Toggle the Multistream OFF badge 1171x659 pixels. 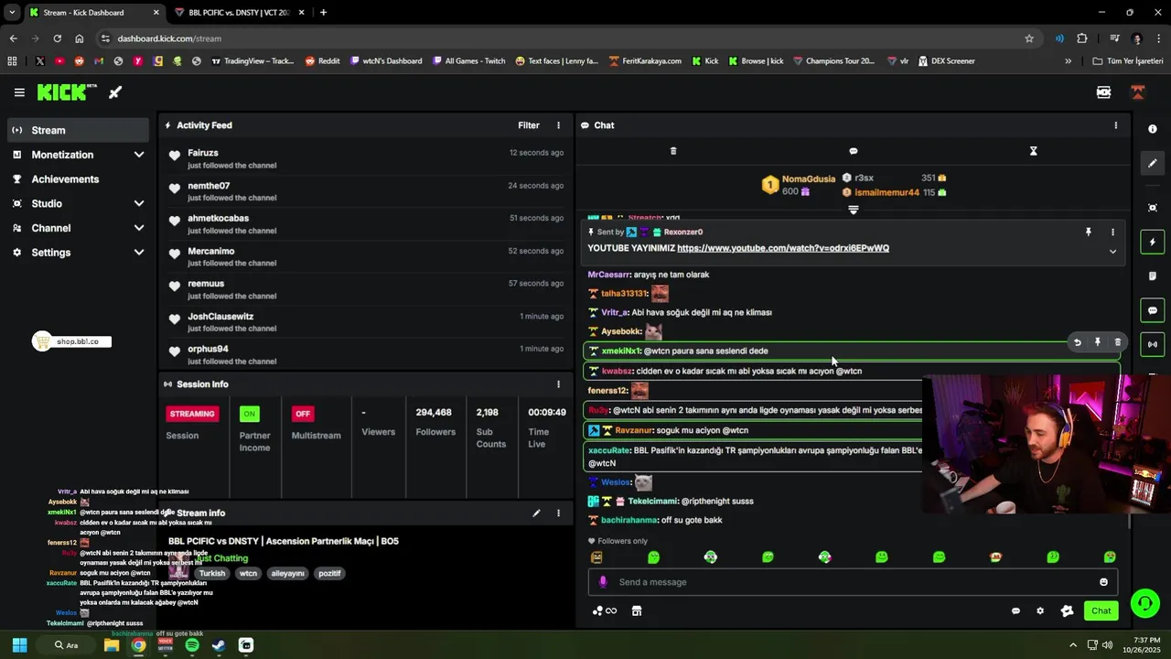[x=303, y=414]
